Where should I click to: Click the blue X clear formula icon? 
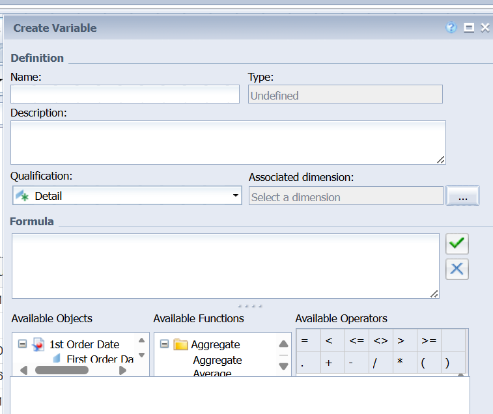(x=457, y=269)
